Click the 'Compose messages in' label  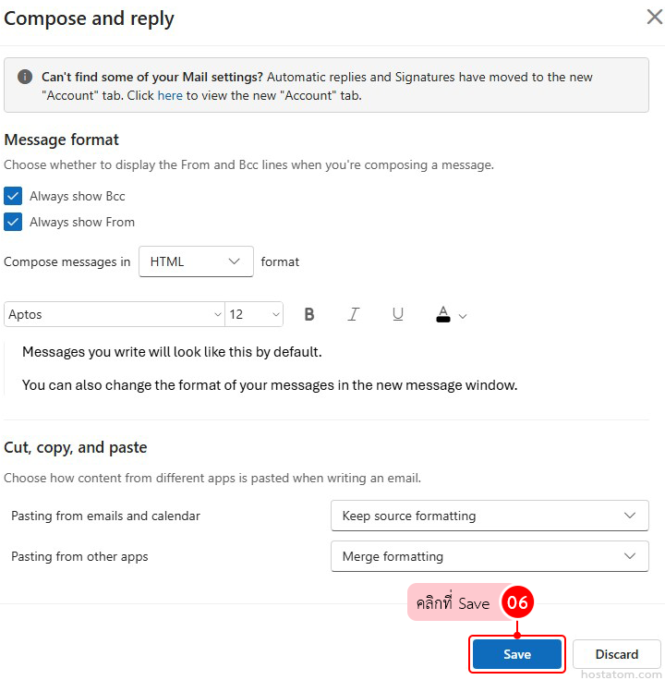(x=67, y=262)
